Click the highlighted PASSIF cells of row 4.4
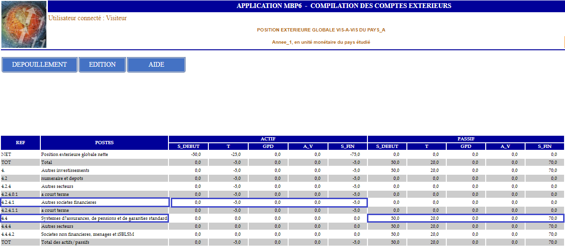 coord(465,218)
